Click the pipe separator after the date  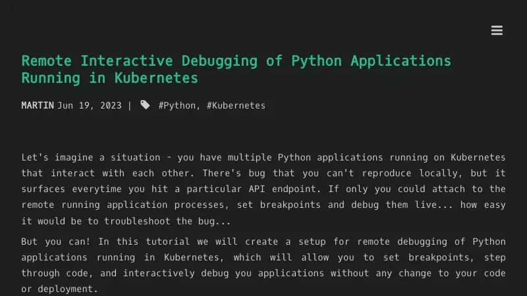coord(130,105)
